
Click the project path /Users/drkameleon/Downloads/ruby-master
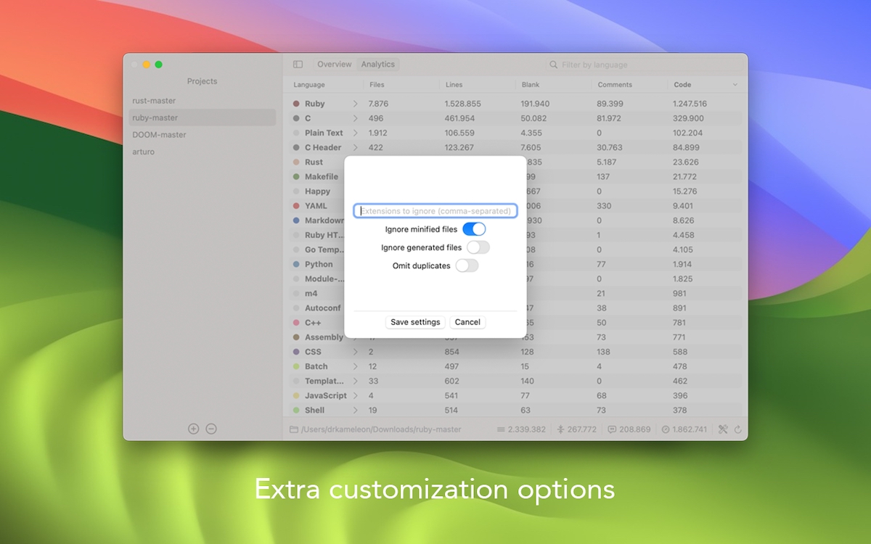(381, 429)
